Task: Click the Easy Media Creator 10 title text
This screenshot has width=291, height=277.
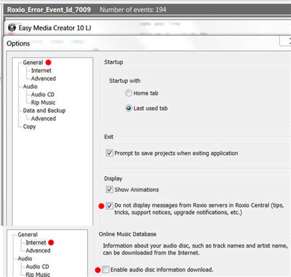Action: (x=55, y=28)
